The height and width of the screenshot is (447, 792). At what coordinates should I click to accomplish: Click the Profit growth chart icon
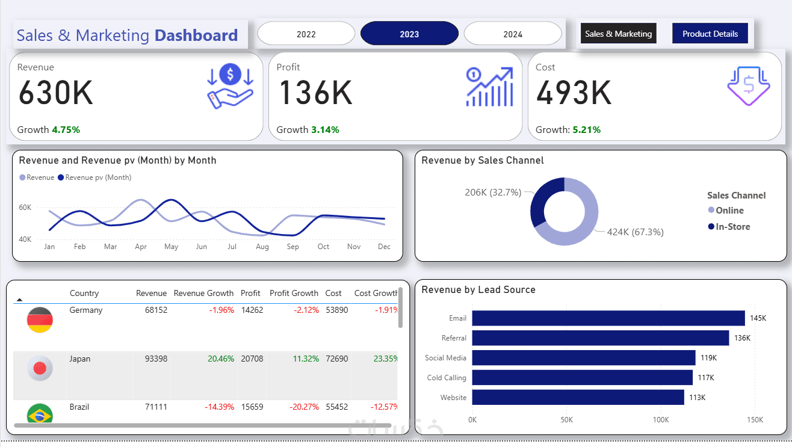pyautogui.click(x=490, y=87)
